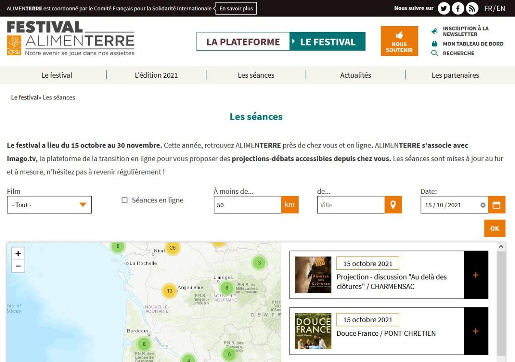The image size is (515, 362).
Task: Click the distance field containing 50
Action: pyautogui.click(x=248, y=205)
